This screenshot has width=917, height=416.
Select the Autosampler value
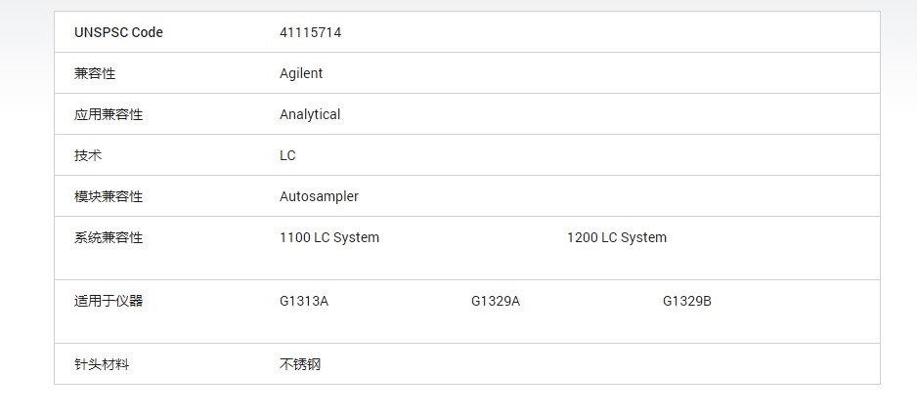(319, 196)
